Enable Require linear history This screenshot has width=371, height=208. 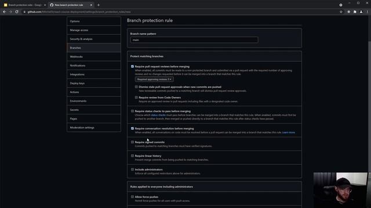tap(132, 156)
